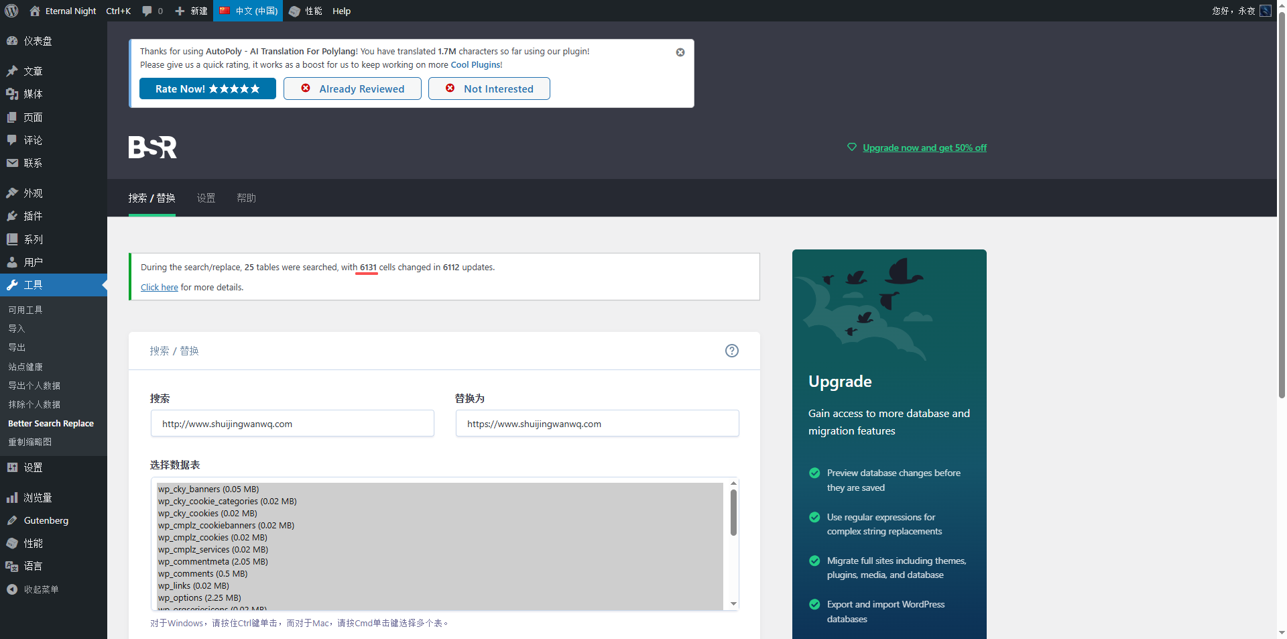1287x639 pixels.
Task: Select wp_cky_cookies table in list
Action: coord(440,513)
